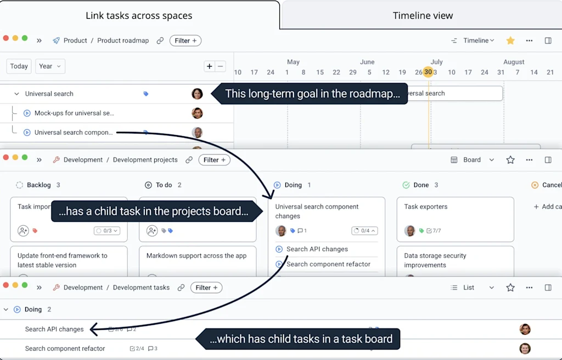Zoom out timeline with minus button
The height and width of the screenshot is (360, 562).
click(220, 66)
